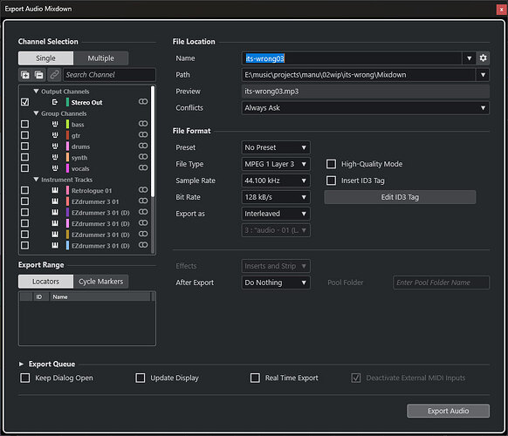Enable the Insert ID3 Tag checkbox

click(x=331, y=181)
